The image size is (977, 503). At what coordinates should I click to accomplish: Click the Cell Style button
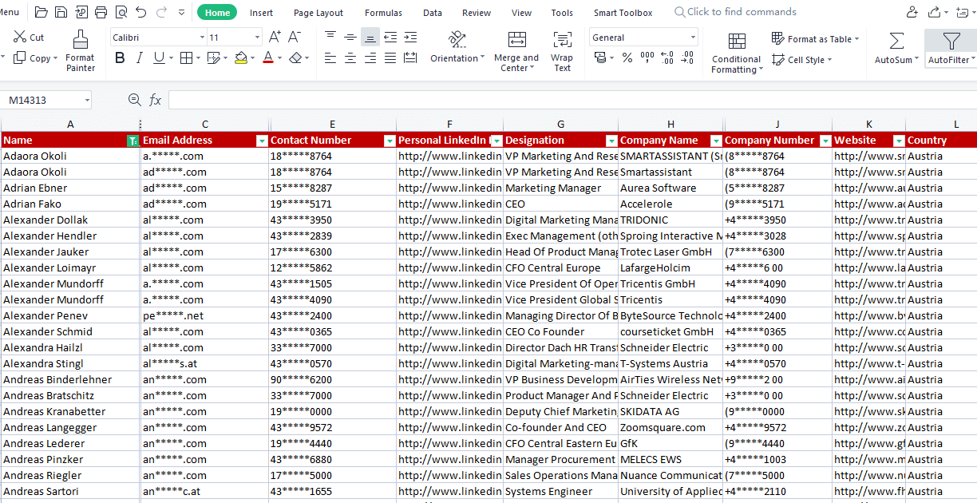pos(801,60)
